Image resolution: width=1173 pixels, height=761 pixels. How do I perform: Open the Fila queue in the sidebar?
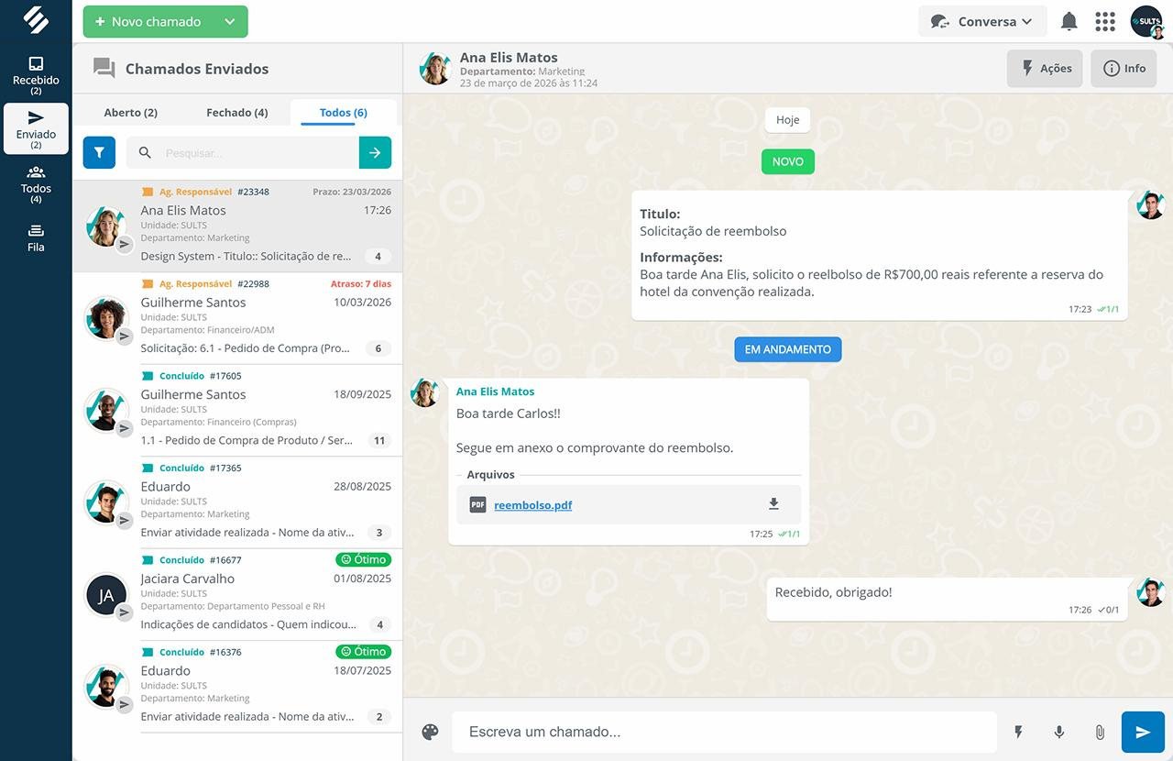click(x=36, y=237)
